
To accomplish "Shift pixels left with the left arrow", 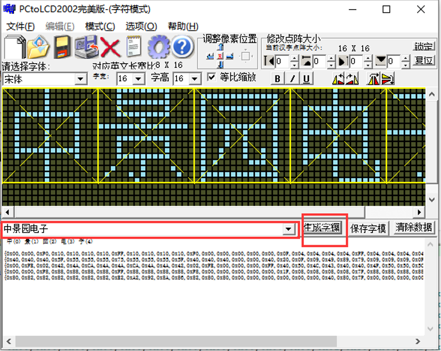I will 210,56.
